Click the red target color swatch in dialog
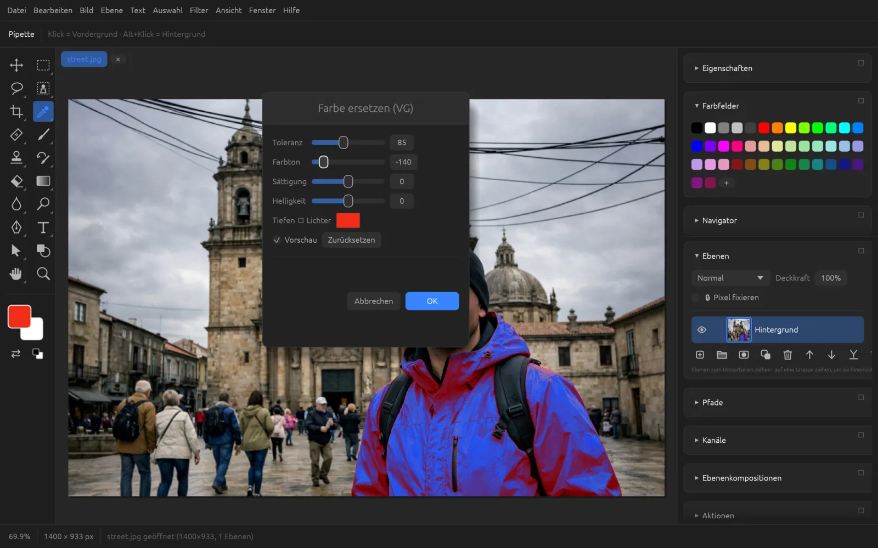Screen dimensions: 878x548 pyautogui.click(x=348, y=220)
